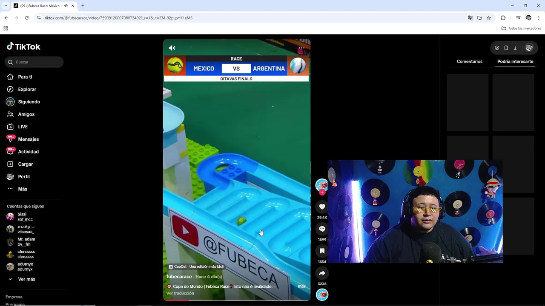Mute the video with the speaker icon
Screen dimensions: 545x306
(172, 48)
